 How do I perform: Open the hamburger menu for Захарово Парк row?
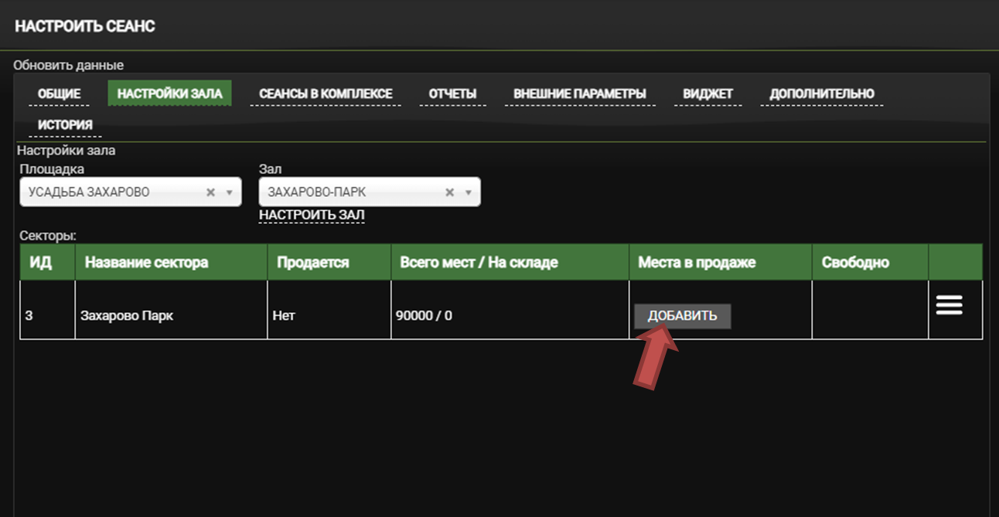coord(949,306)
